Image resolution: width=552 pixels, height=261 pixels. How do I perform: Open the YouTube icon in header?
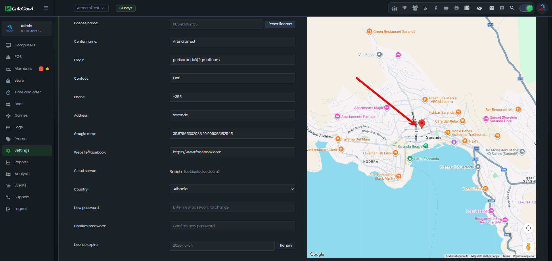pos(446,8)
